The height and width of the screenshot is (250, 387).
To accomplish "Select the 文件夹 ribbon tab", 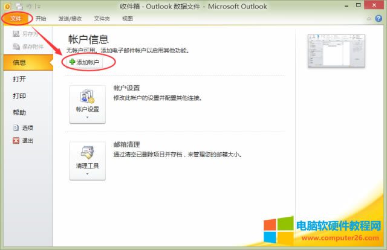I will pyautogui.click(x=102, y=19).
